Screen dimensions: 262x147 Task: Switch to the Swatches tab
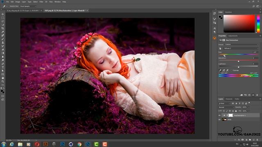tap(228, 12)
